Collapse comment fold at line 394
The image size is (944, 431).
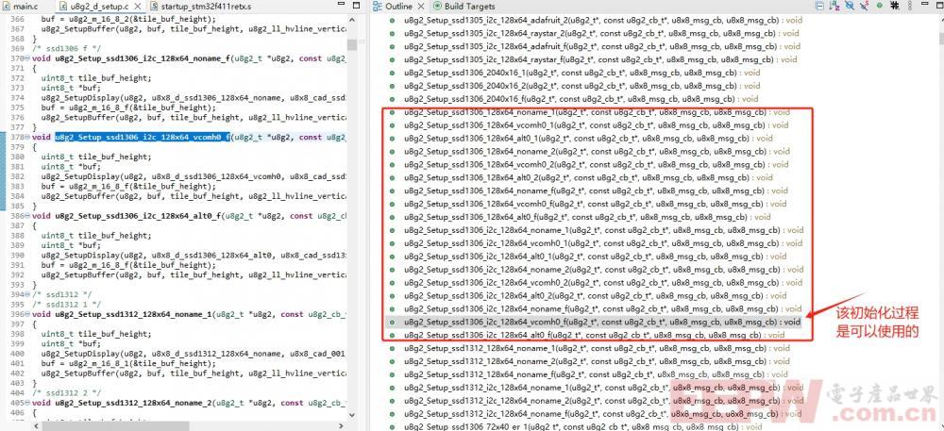pos(27,294)
